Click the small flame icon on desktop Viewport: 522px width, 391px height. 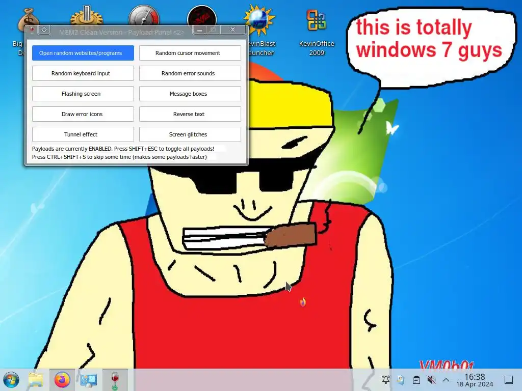coord(303,302)
